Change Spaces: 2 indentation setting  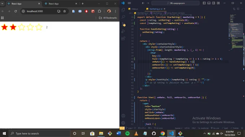pyautogui.click(x=178, y=128)
